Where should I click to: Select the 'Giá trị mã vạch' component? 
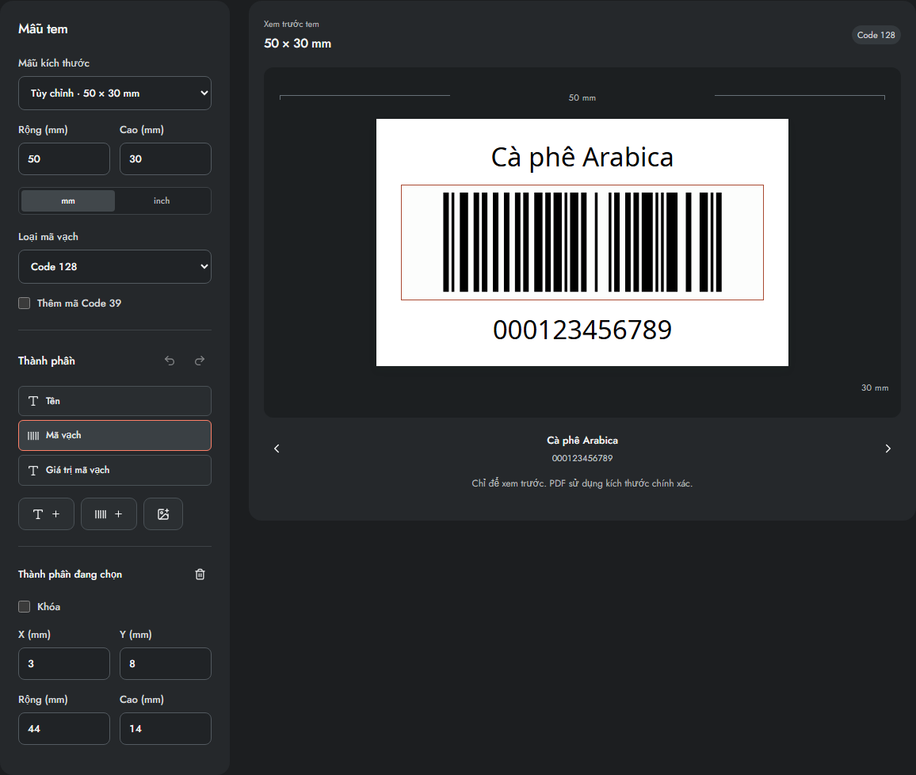click(114, 470)
